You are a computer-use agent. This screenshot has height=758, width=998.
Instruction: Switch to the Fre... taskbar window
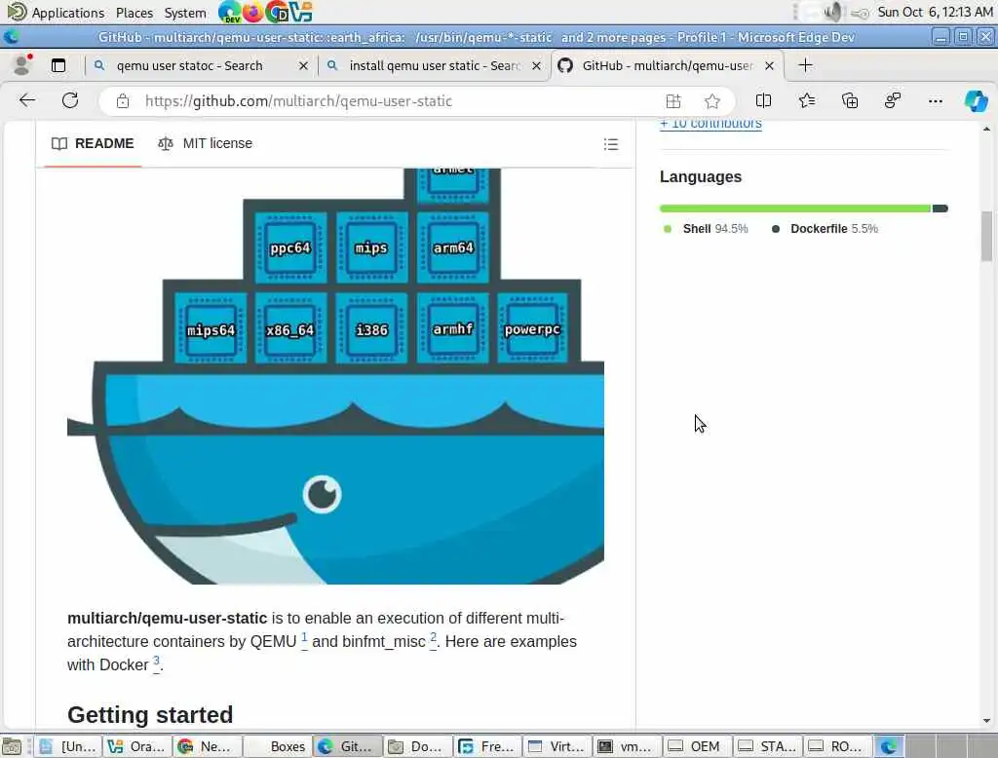[487, 746]
